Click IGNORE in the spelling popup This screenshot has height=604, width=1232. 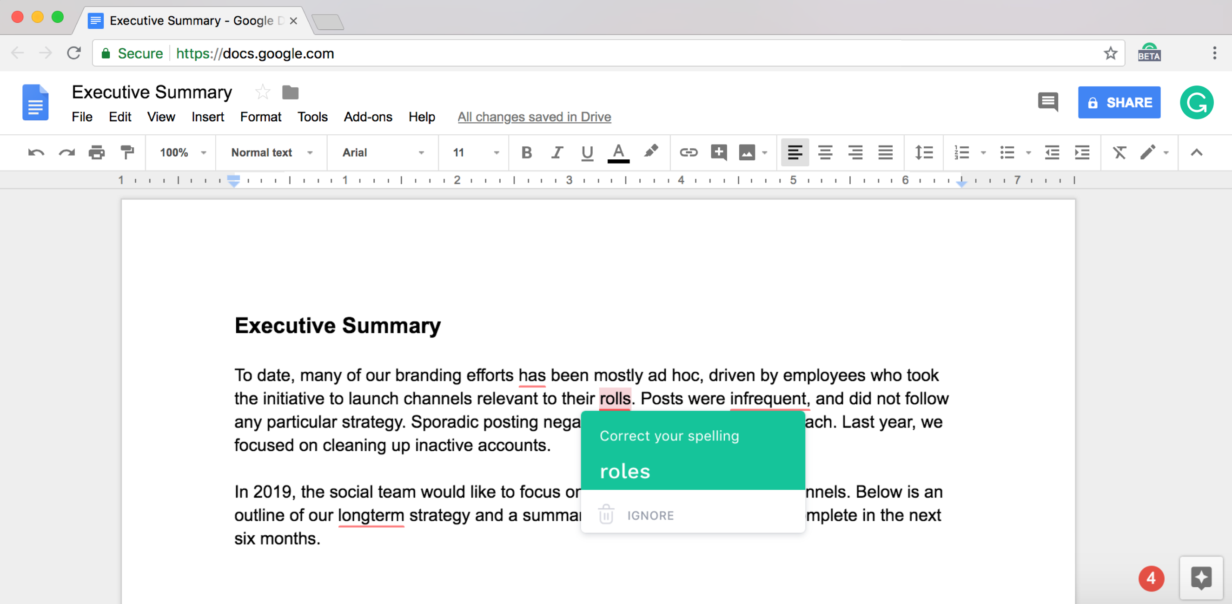pyautogui.click(x=650, y=515)
